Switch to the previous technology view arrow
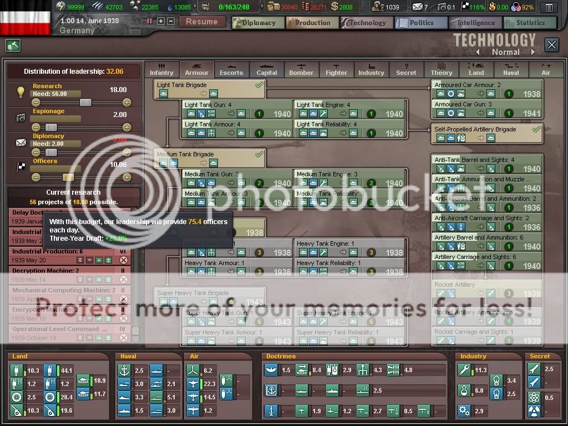 coord(478,52)
